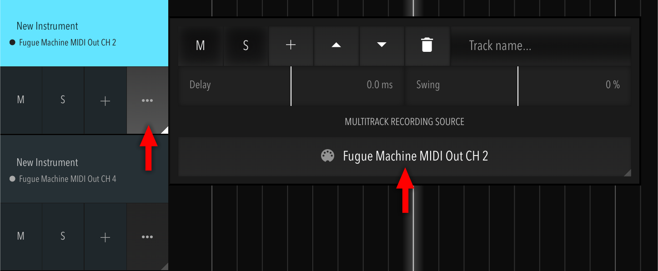Mute the Fugue Machine MIDI Out CH 2 track
Viewport: 658px width, 271px height.
pyautogui.click(x=21, y=100)
